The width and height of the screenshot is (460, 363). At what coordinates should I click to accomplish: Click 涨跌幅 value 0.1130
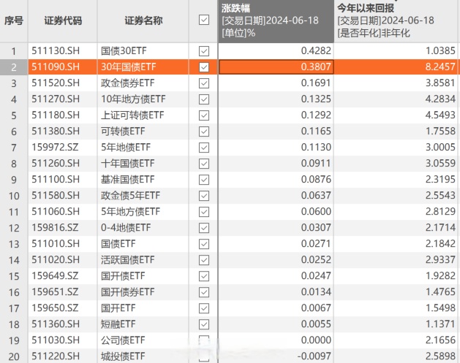point(276,148)
